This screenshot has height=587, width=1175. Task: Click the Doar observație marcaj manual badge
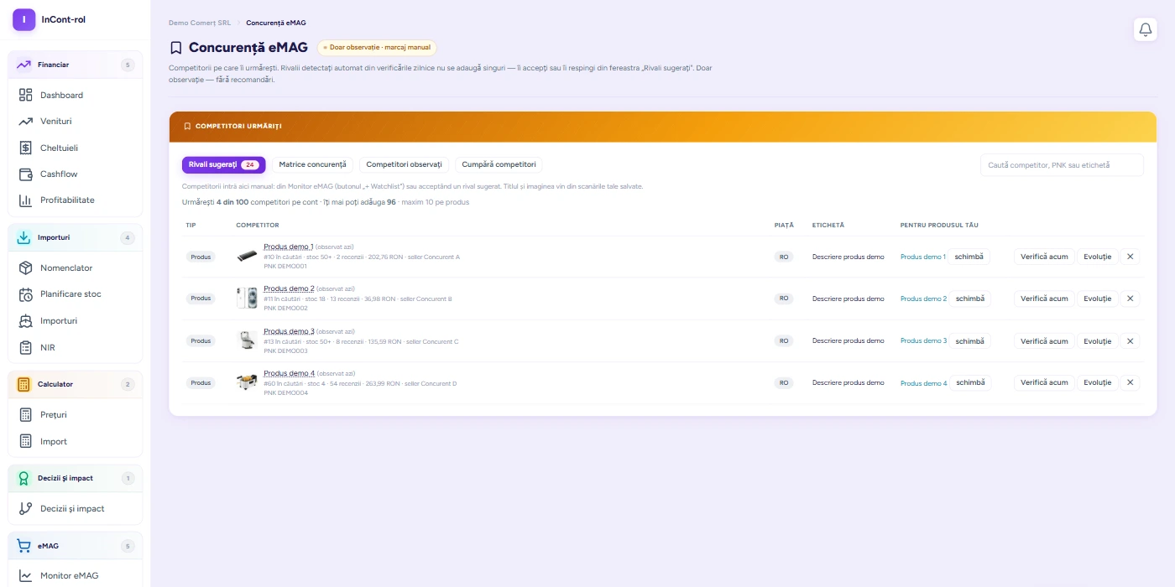(x=377, y=48)
